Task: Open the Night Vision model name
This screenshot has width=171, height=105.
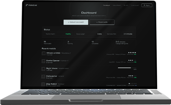Action: pyautogui.click(x=52, y=68)
